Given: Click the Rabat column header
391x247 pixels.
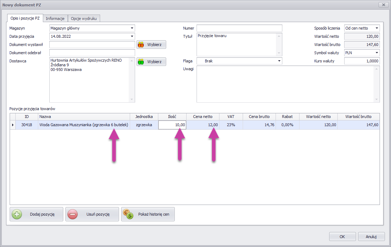Looking at the screenshot, I should pyautogui.click(x=287, y=117).
